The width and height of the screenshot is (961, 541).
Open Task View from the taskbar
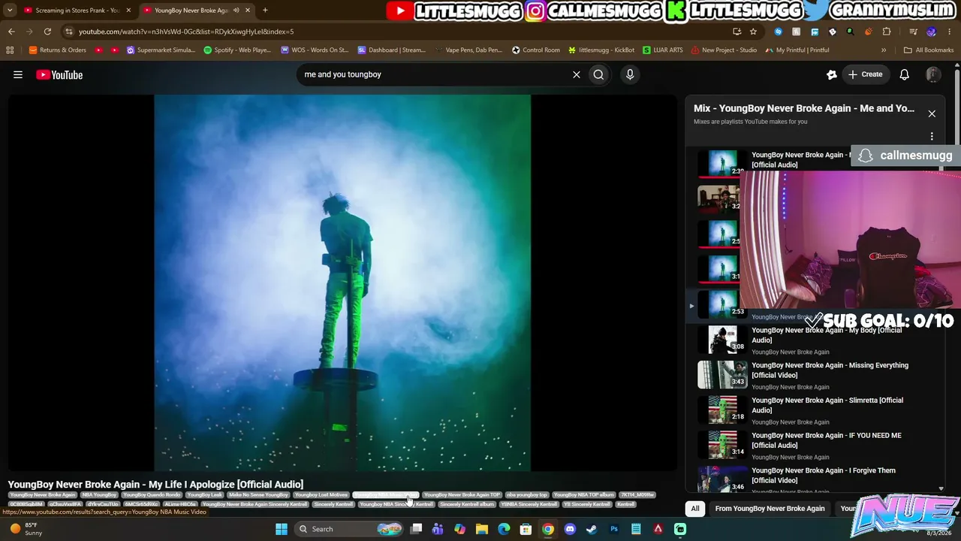pyautogui.click(x=416, y=529)
